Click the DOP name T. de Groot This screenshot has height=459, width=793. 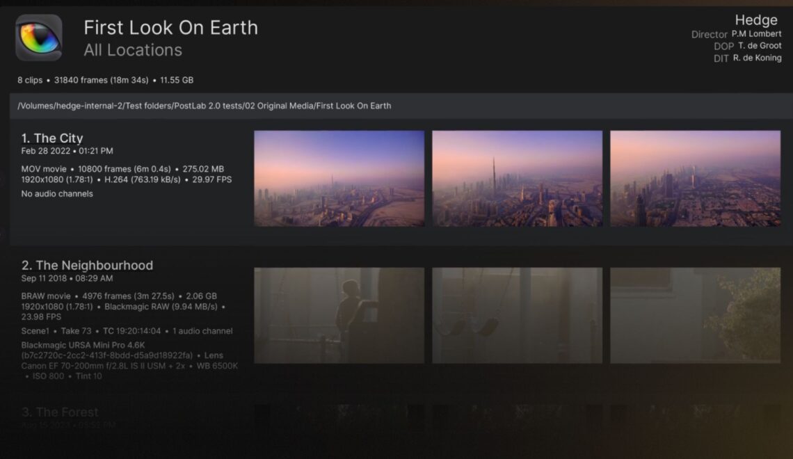[760, 46]
